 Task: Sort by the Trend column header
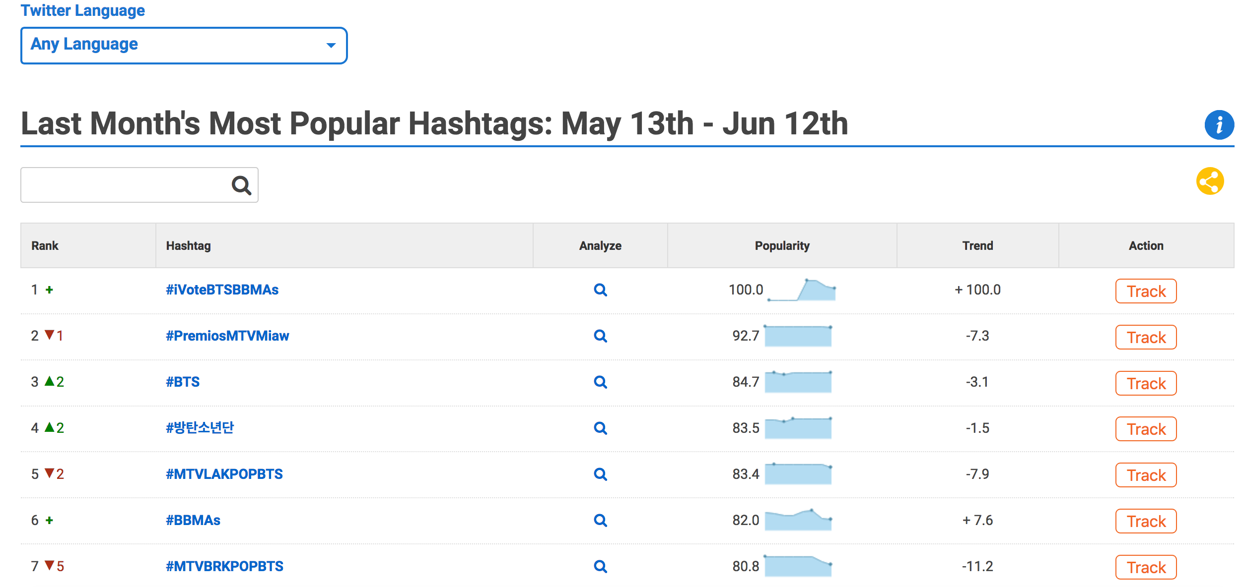click(x=977, y=246)
